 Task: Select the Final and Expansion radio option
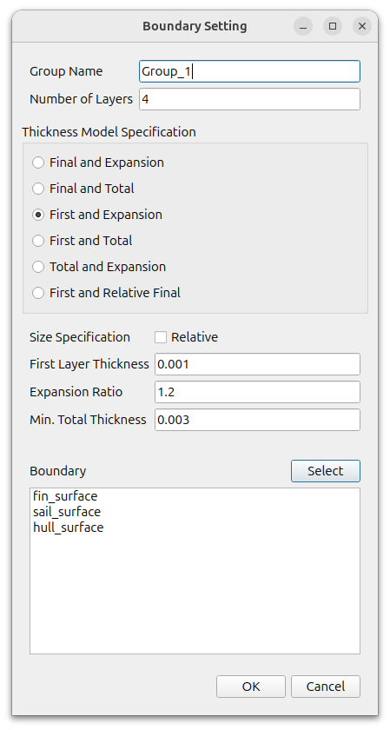click(98, 163)
